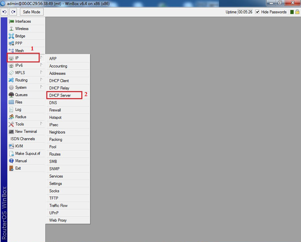Click the redo arrow toolbar icon
Viewport: 301px width, 242px height.
[x=13, y=12]
